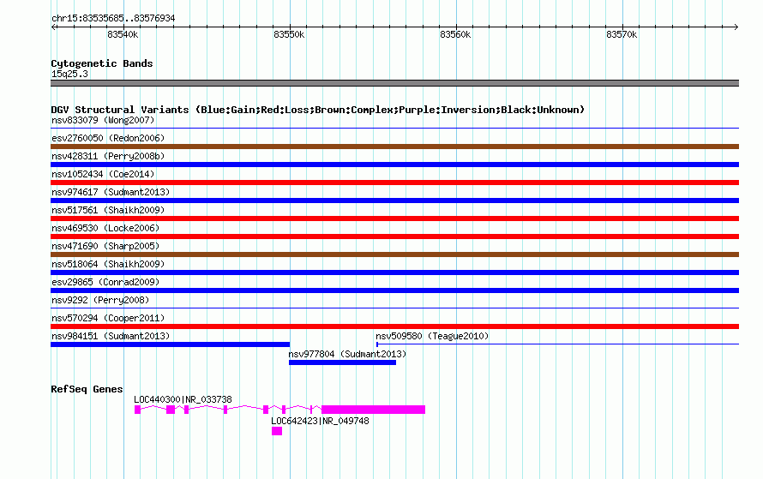Click the LOC642423|NR_049748 gene block

277,431
